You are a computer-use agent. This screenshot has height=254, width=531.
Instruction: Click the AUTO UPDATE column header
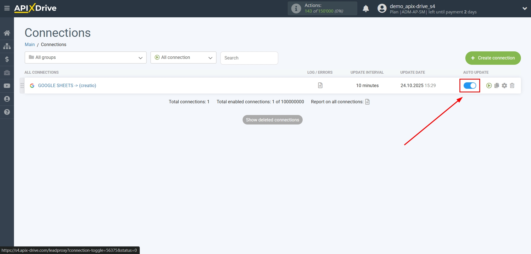(x=476, y=72)
